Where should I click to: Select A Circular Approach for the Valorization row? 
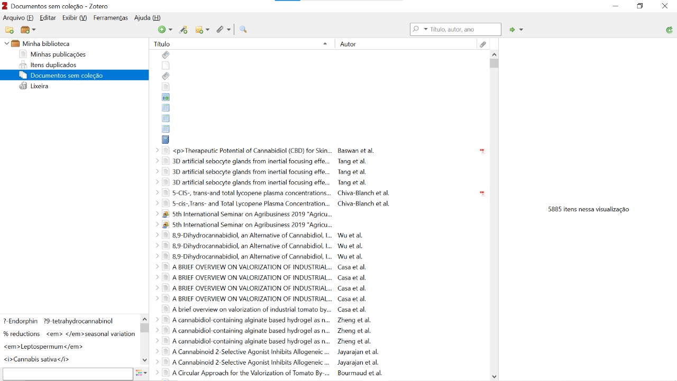[320, 373]
